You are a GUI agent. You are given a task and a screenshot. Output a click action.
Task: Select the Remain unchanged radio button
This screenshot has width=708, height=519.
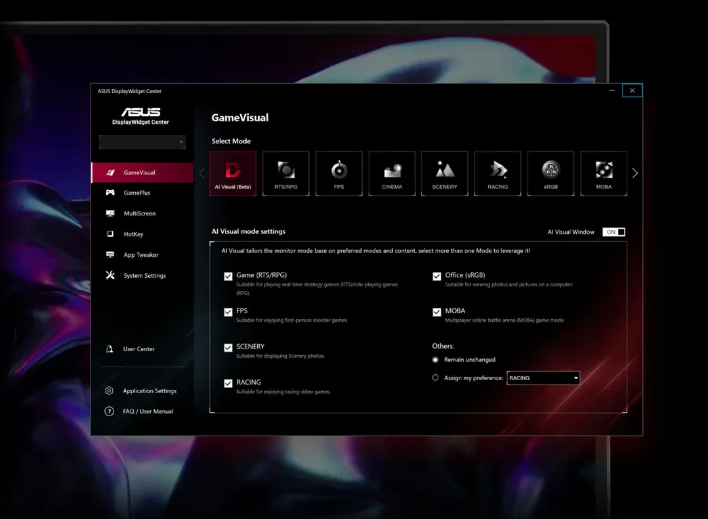click(435, 360)
